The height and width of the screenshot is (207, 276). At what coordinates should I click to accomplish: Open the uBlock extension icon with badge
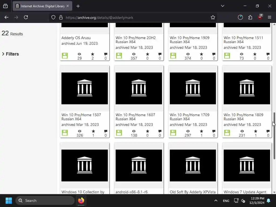tap(260, 17)
